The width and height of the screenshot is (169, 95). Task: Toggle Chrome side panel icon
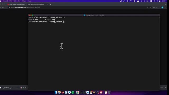159,7
